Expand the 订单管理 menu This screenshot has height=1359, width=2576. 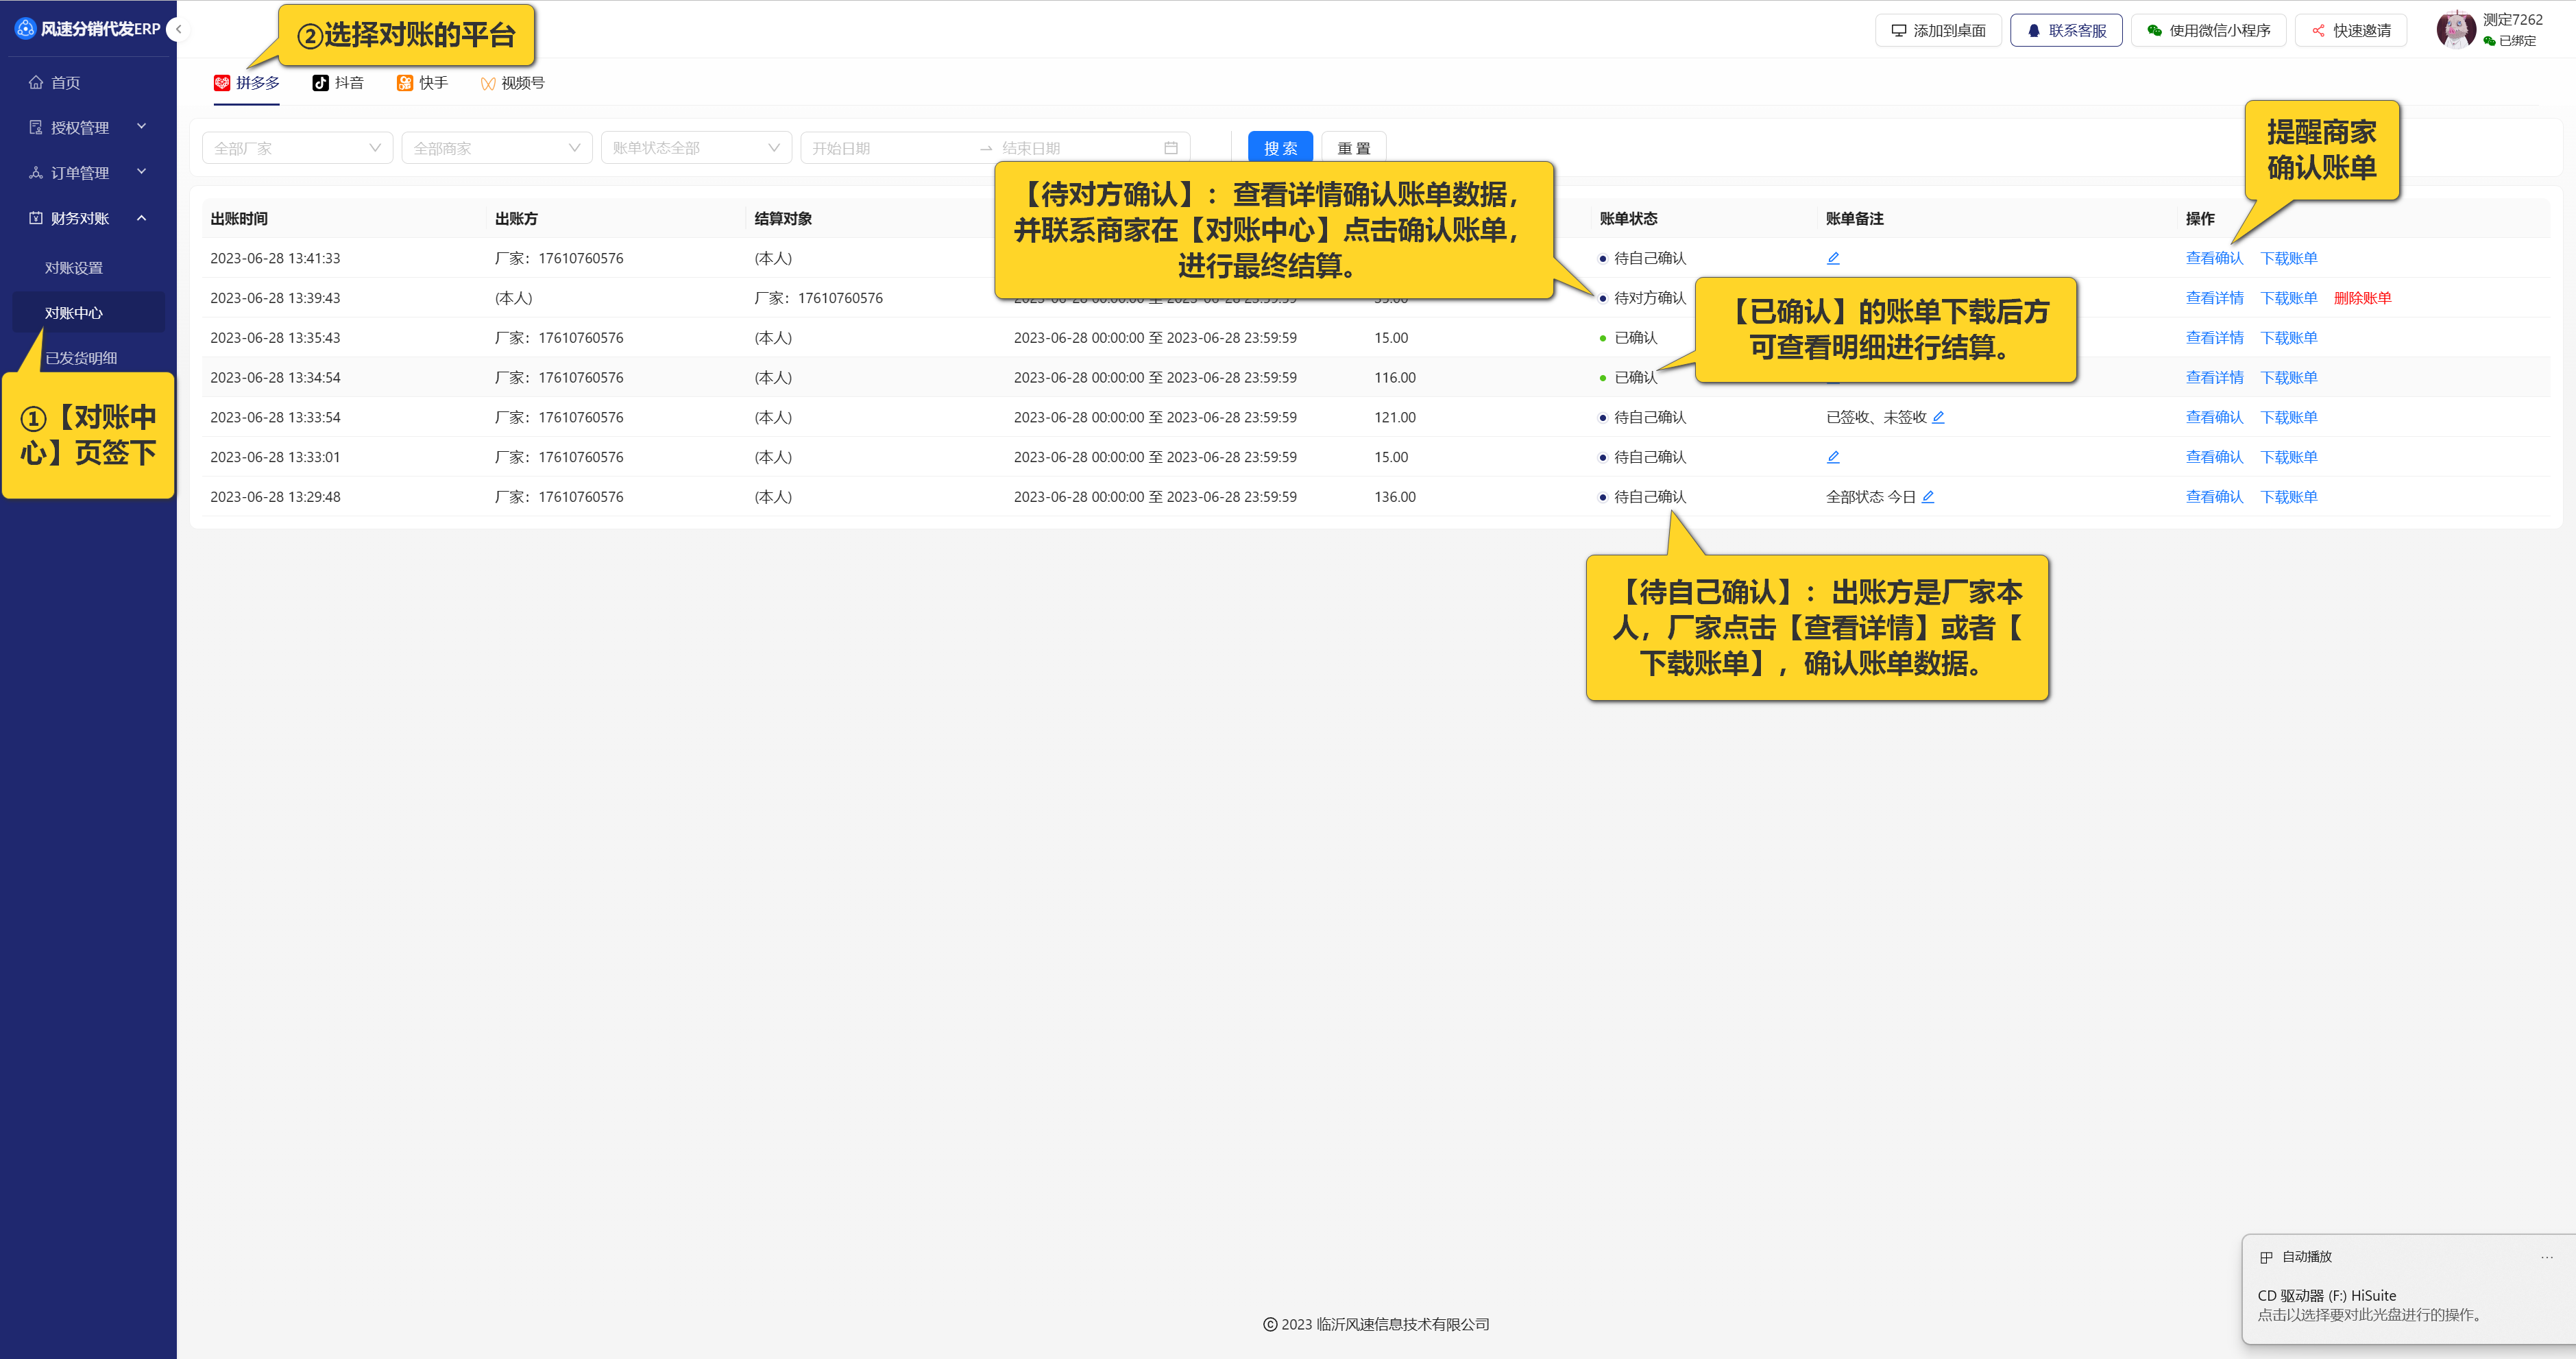click(x=88, y=172)
